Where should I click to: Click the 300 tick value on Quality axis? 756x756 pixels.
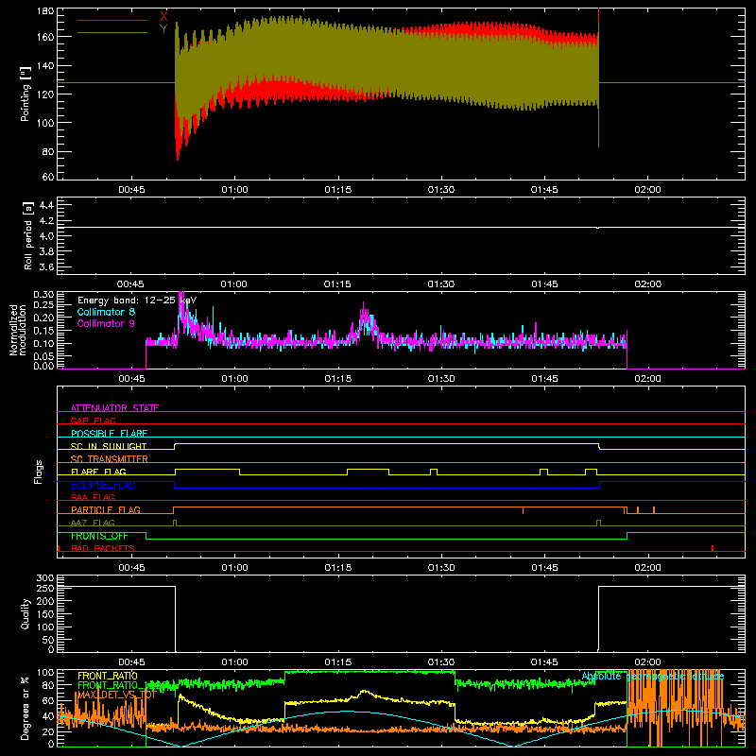pos(45,577)
